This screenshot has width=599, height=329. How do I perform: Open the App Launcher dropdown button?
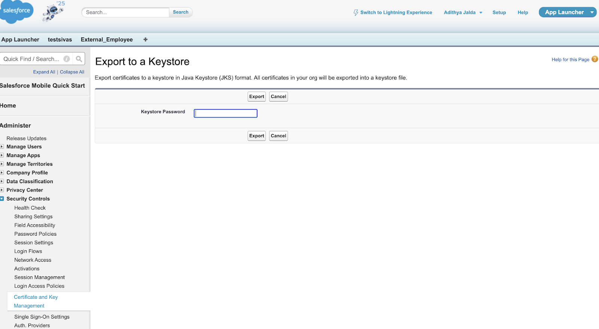coord(592,12)
